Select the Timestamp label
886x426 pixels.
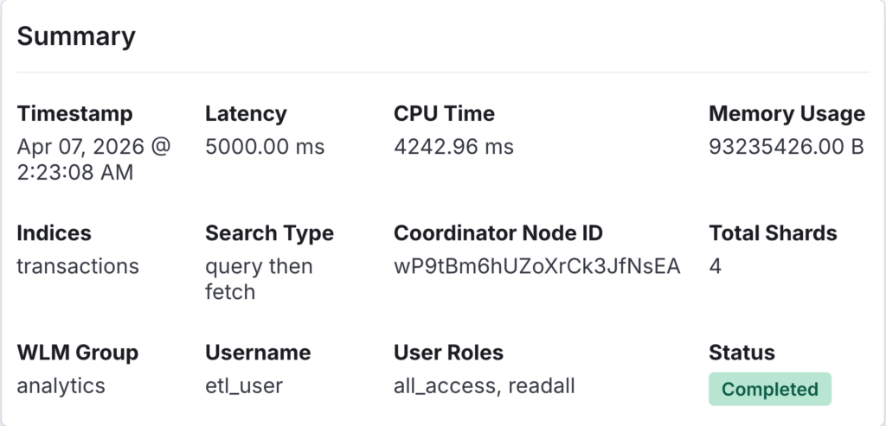74,113
